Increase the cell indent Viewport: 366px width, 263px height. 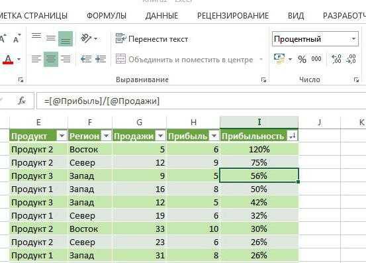101,59
